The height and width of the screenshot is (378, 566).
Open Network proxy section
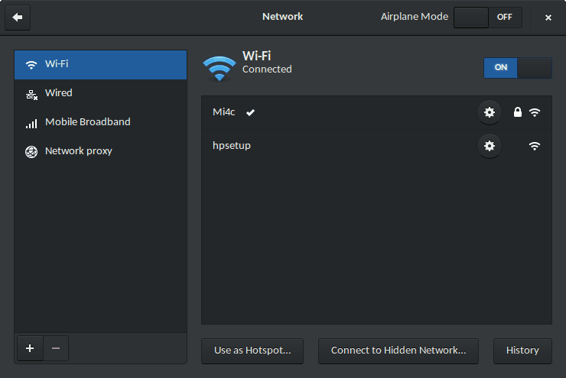pyautogui.click(x=100, y=151)
